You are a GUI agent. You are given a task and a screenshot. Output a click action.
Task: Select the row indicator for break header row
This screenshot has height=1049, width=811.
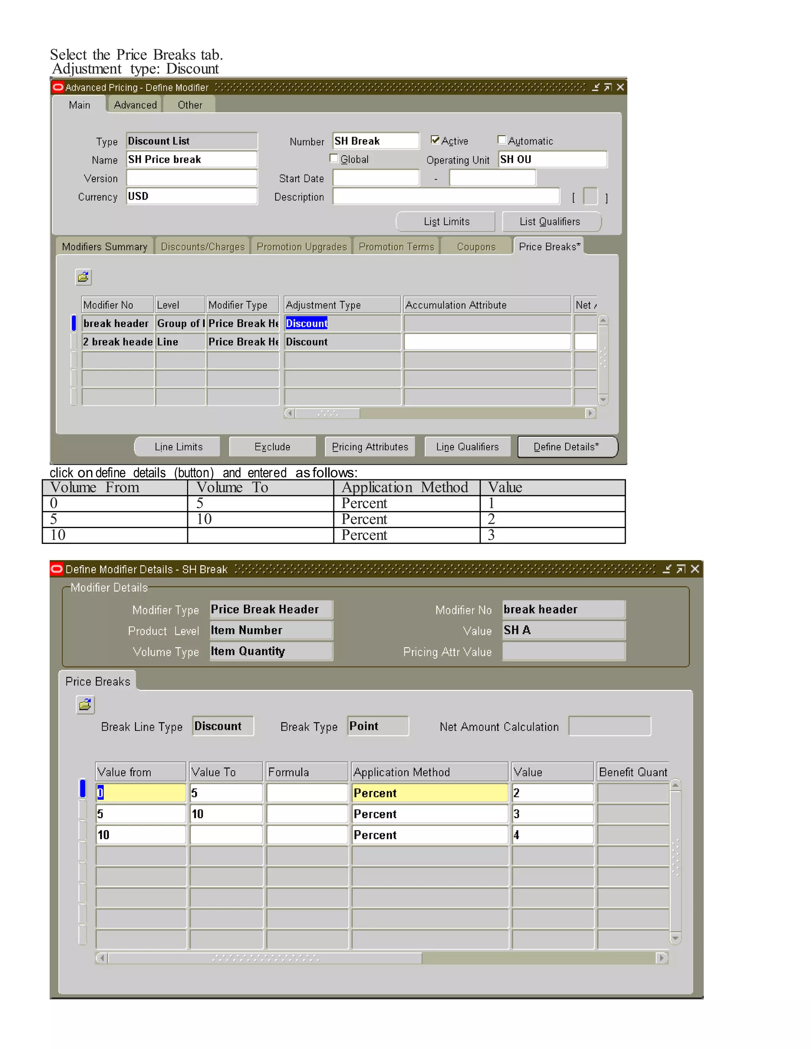click(x=74, y=323)
